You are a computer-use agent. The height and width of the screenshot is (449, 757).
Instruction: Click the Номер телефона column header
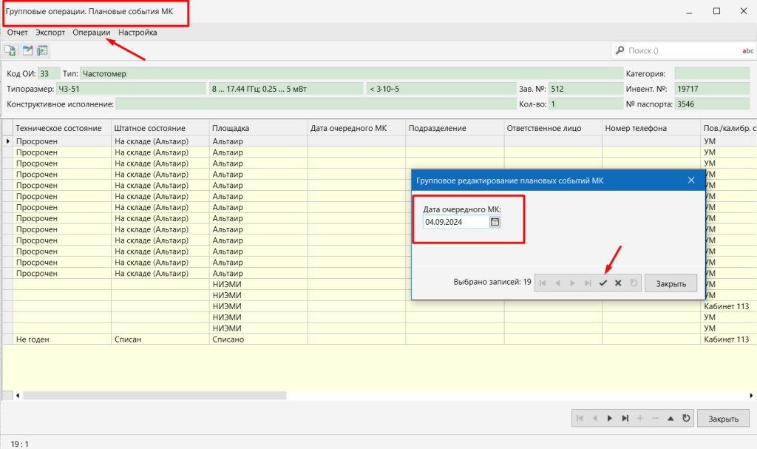651,128
